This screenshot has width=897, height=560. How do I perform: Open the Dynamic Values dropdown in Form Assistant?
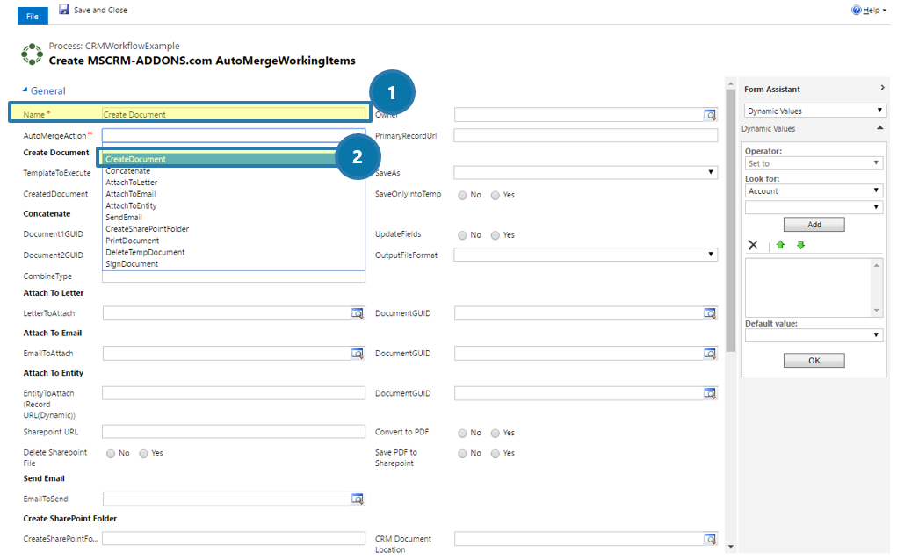coord(815,111)
